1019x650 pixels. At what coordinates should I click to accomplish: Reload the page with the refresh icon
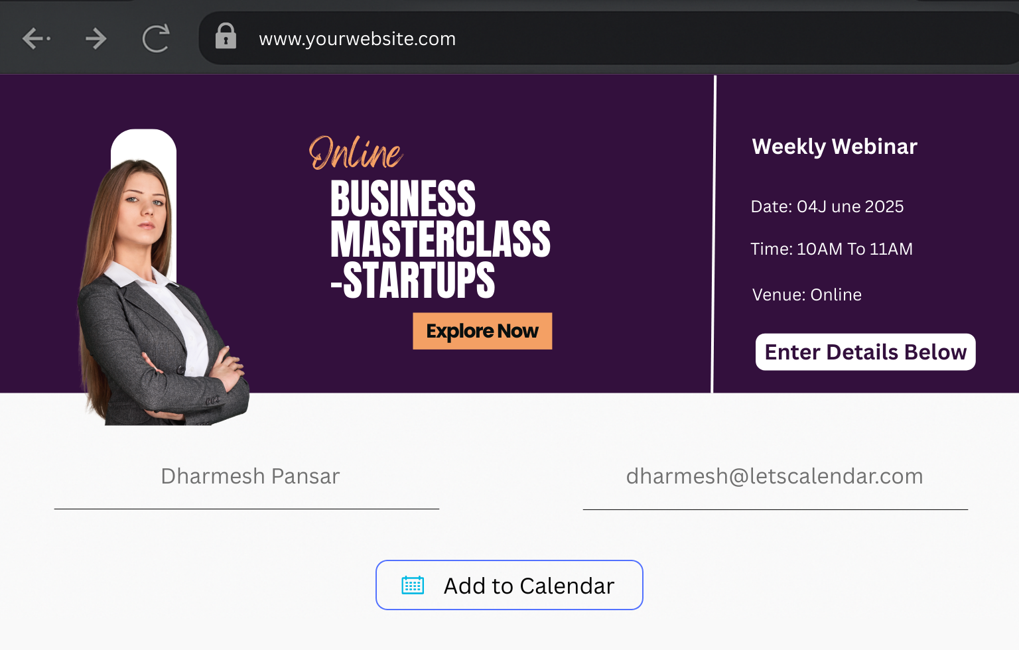click(x=156, y=38)
